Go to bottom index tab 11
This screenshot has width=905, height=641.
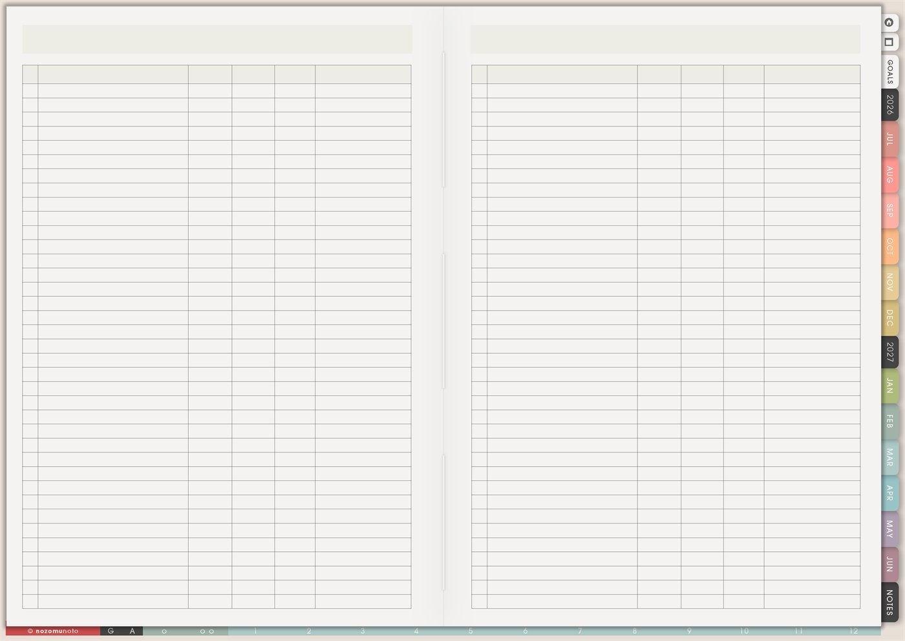[x=799, y=631]
